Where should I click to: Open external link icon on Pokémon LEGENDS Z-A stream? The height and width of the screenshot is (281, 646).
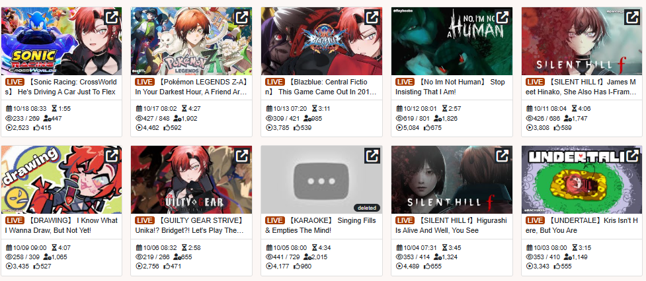242,17
